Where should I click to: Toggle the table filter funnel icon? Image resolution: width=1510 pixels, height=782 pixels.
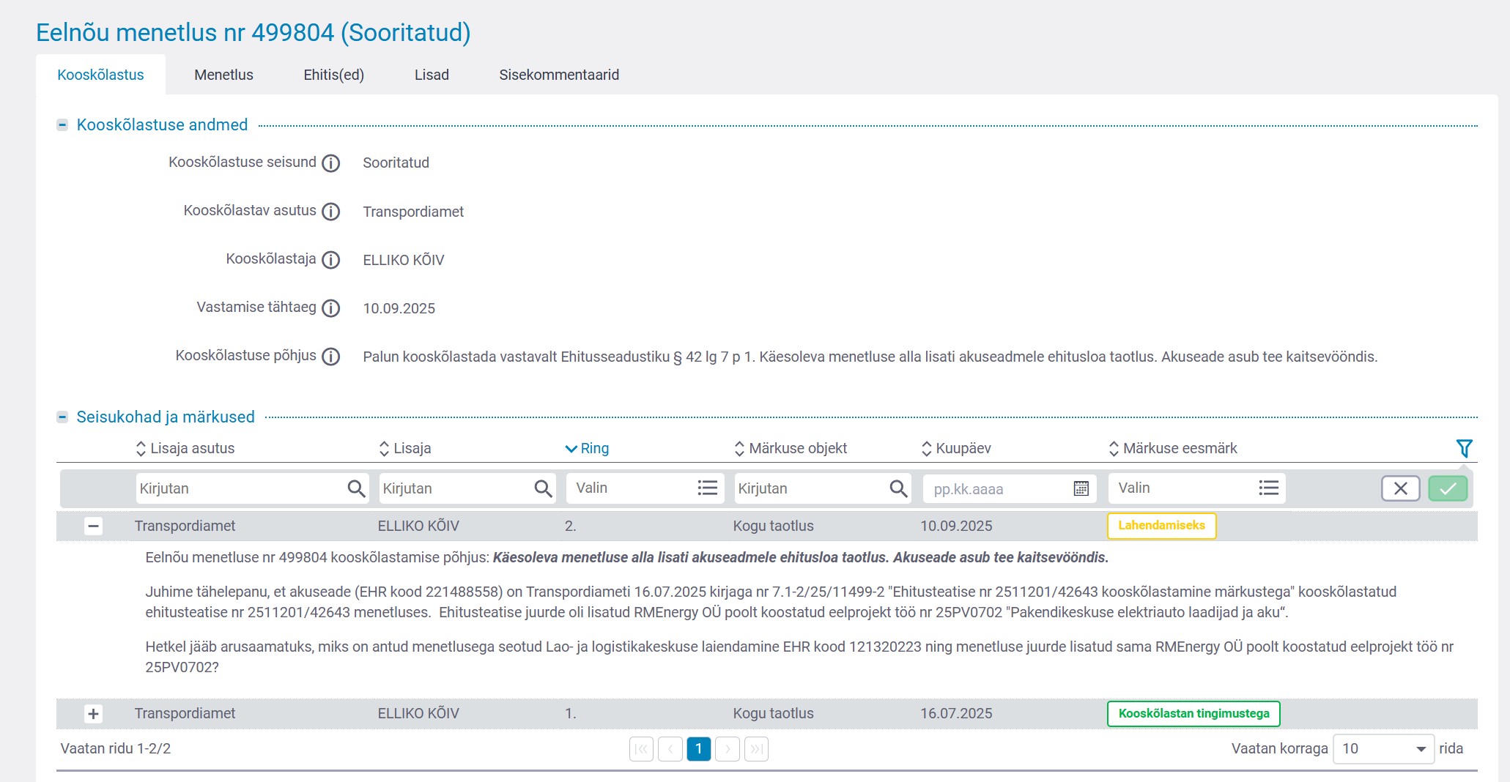click(x=1464, y=448)
